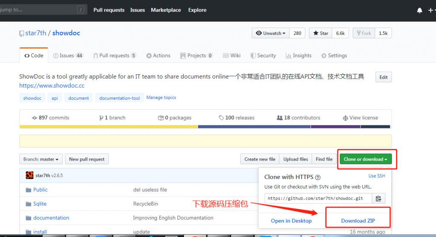Click the api topic tag
Image resolution: width=436 pixels, height=237 pixels.
coord(55,98)
